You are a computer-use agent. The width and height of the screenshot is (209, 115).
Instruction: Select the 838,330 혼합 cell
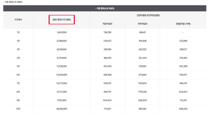coord(183,109)
